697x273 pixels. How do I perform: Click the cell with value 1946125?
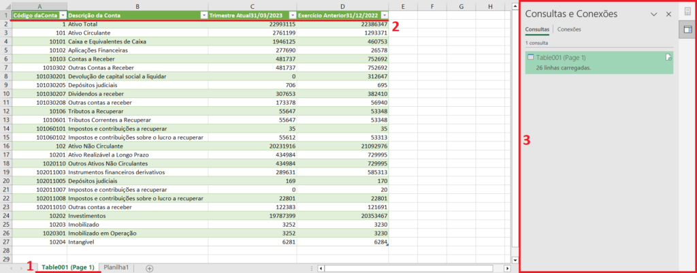pyautogui.click(x=253, y=42)
